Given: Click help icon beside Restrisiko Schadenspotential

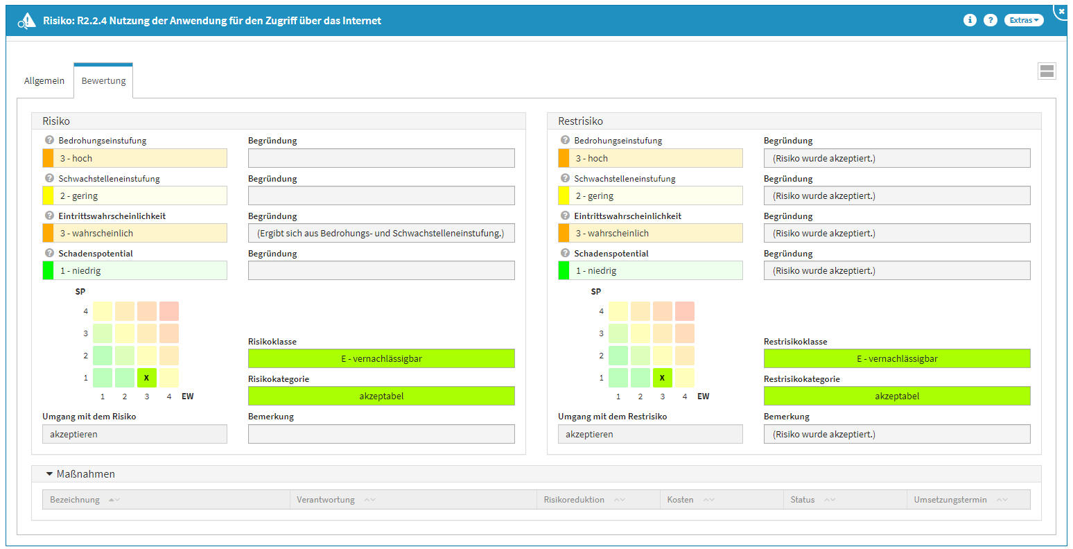Looking at the screenshot, I should [565, 253].
